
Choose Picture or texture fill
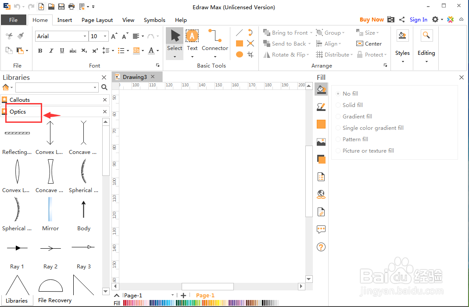pyautogui.click(x=365, y=150)
